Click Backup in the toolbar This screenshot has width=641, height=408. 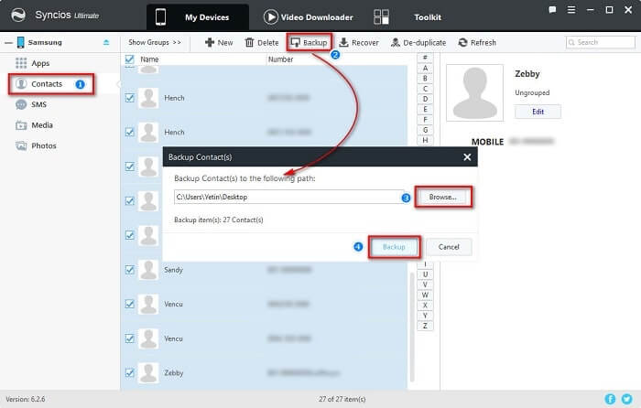pos(310,42)
